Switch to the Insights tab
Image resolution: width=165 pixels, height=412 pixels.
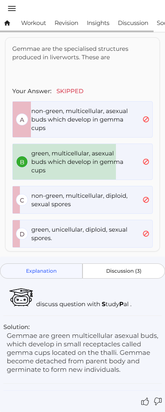click(x=98, y=23)
